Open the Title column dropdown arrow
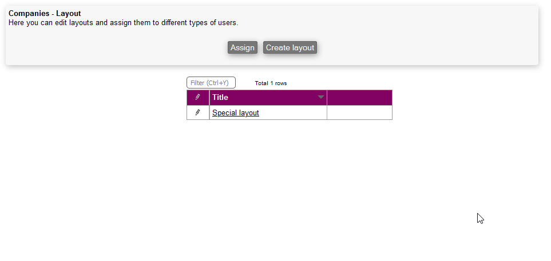The height and width of the screenshot is (261, 551). pos(321,97)
